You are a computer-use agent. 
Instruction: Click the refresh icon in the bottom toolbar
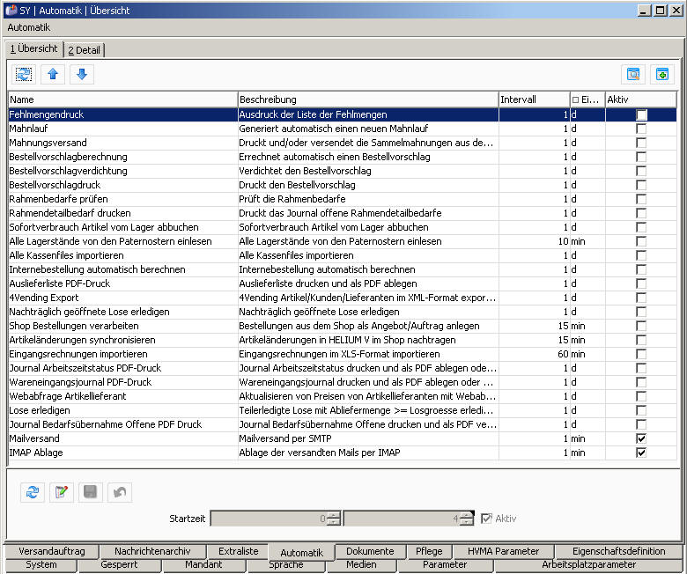(x=33, y=493)
